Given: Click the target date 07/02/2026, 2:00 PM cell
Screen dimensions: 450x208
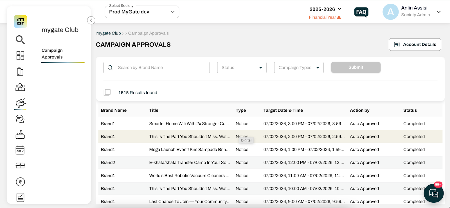Looking at the screenshot, I should 304,137.
